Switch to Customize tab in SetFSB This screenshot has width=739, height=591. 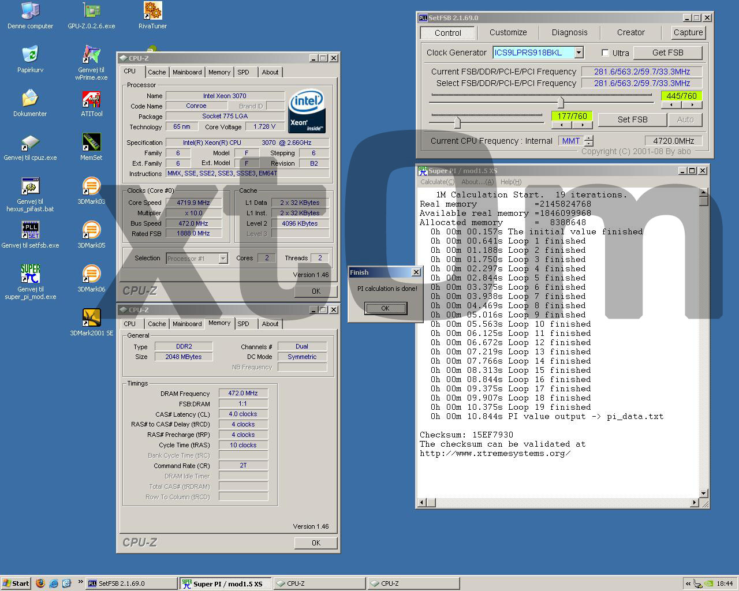(x=508, y=33)
